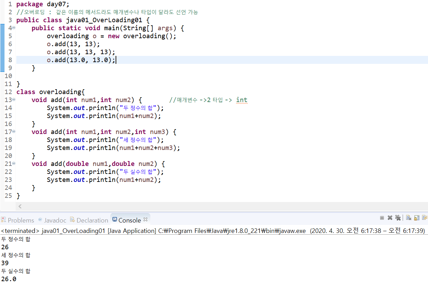Click println(num1+num2+num3) statement
Screen dimensions: 428x285
tap(114, 148)
